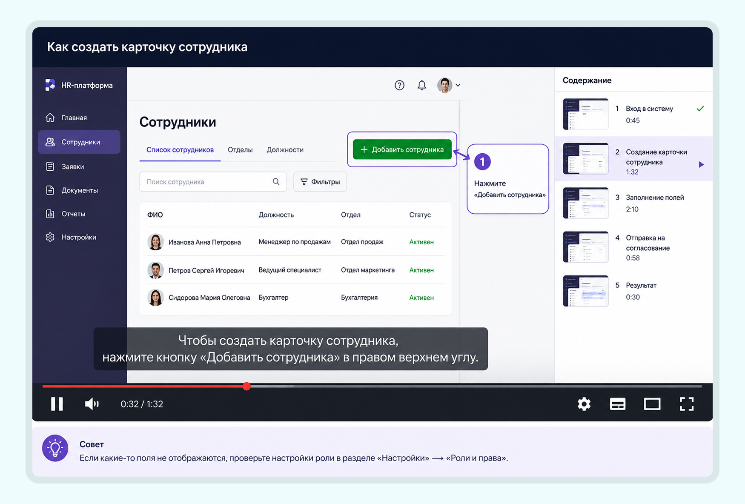This screenshot has height=504, width=745.
Task: Click the Добавить сотрудника button
Action: click(x=402, y=149)
